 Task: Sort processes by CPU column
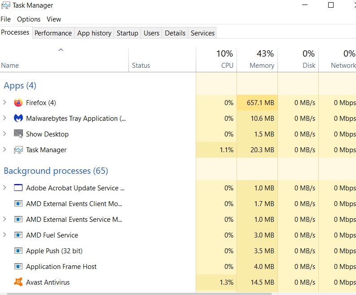216,60
